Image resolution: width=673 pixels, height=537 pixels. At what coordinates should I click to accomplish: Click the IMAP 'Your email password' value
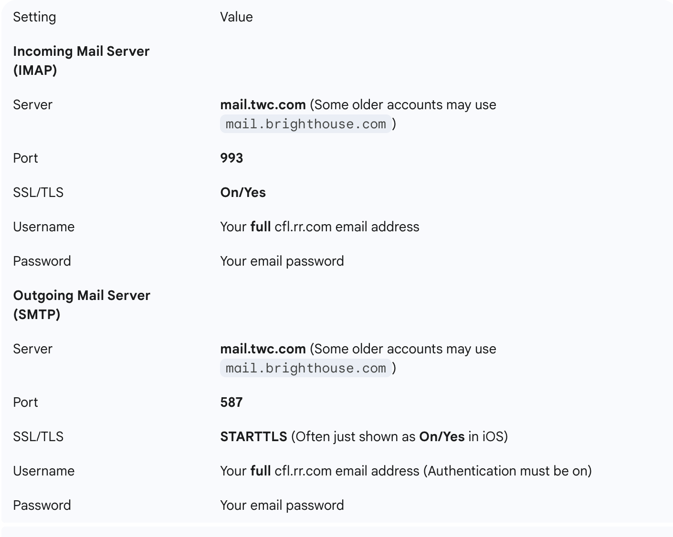[x=282, y=261]
